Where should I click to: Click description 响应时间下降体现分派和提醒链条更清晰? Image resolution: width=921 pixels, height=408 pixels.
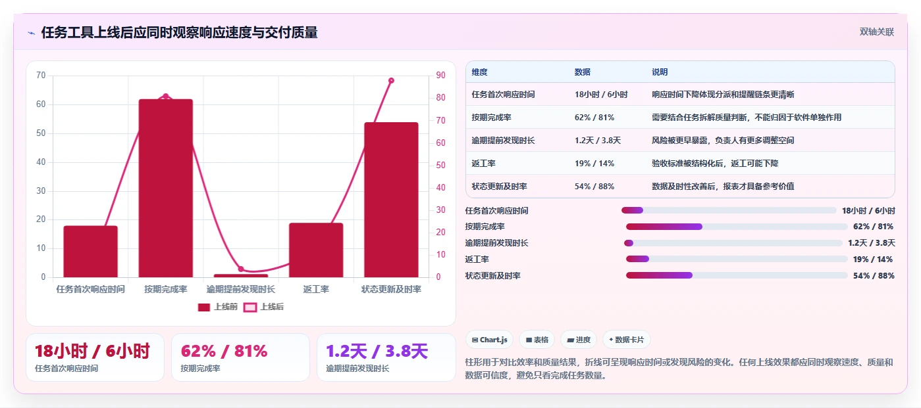[723, 95]
